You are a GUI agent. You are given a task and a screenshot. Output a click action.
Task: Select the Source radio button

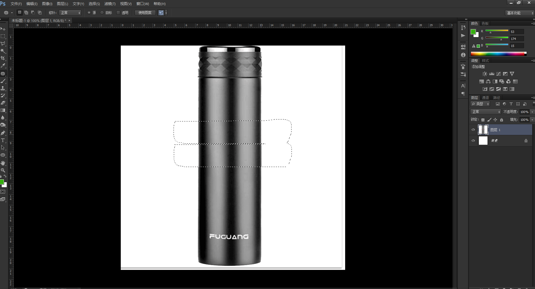[x=89, y=13]
